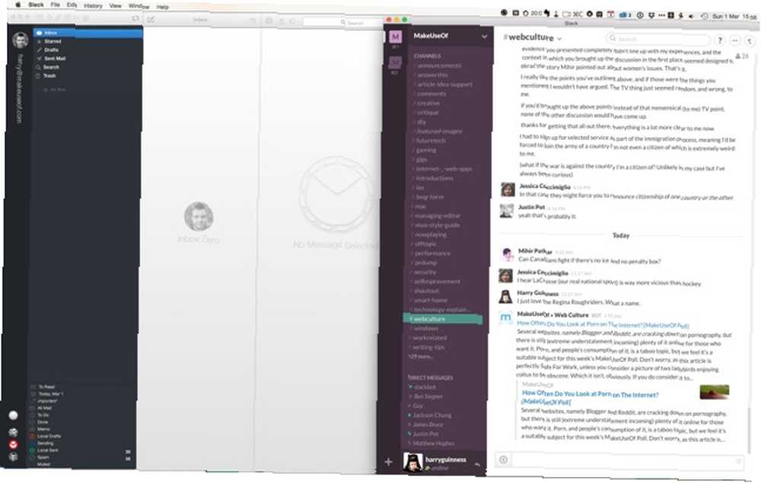Click the compose new message icon
761x483 pixels.
(x=151, y=20)
